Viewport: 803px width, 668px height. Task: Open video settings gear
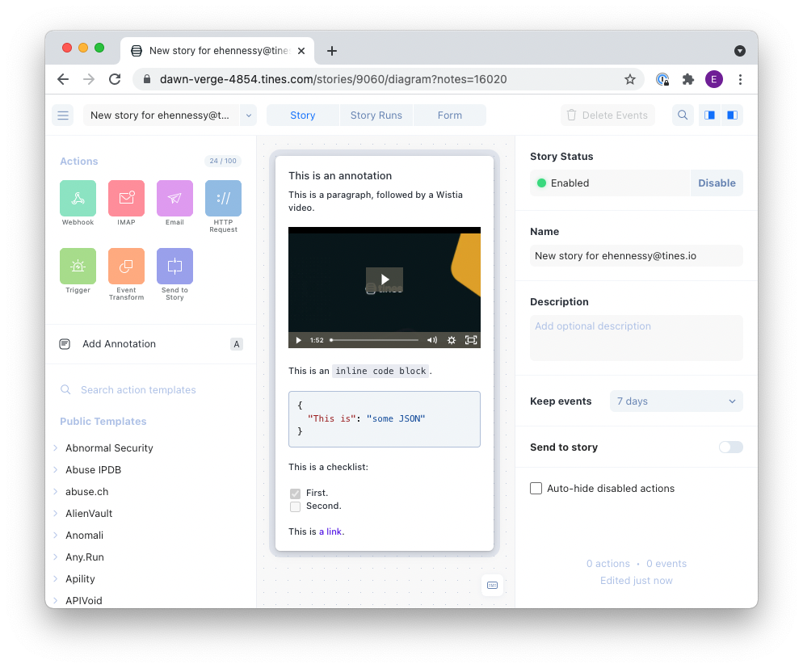tap(451, 340)
